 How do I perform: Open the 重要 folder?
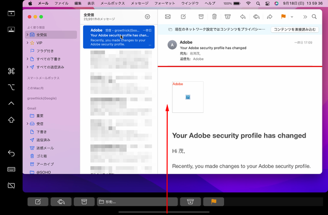[x=40, y=116]
